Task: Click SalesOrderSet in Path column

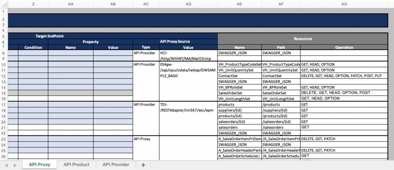Action: point(281,93)
